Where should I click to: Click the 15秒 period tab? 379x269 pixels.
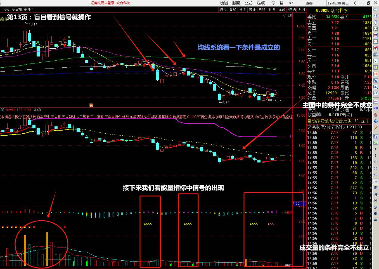click(x=6, y=10)
